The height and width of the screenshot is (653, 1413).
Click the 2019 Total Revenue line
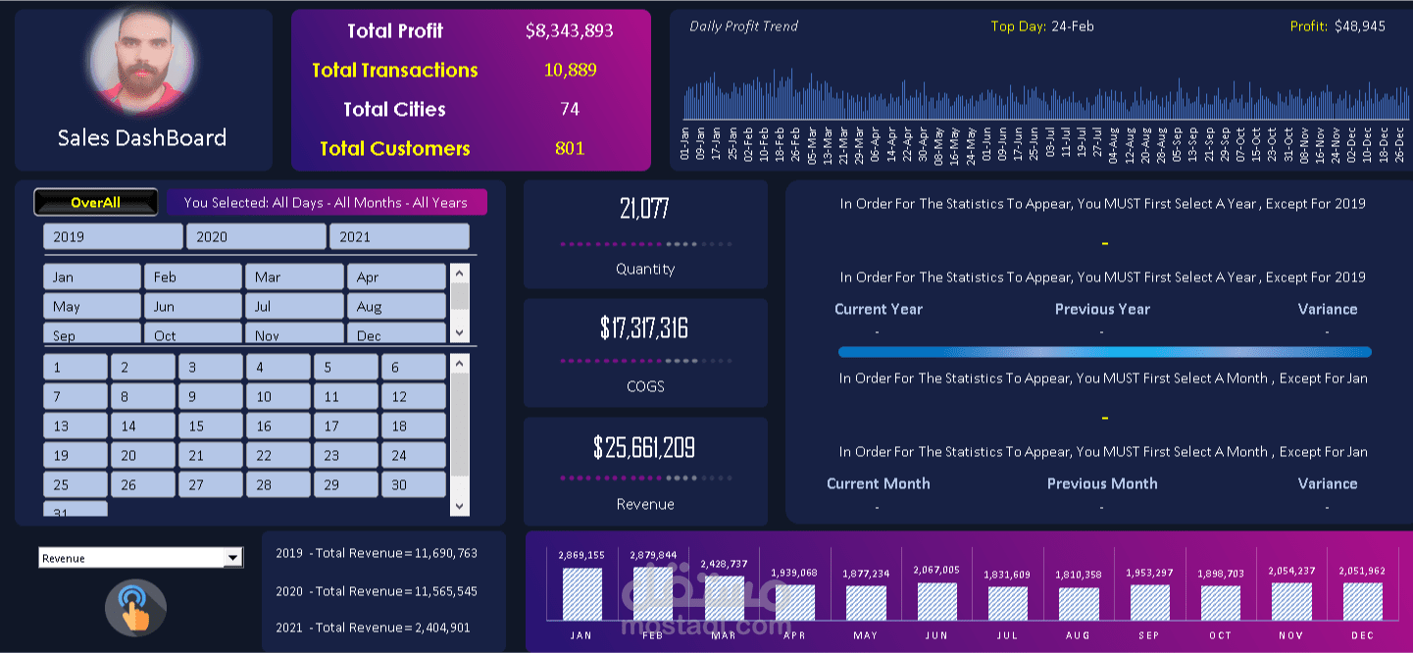(377, 553)
